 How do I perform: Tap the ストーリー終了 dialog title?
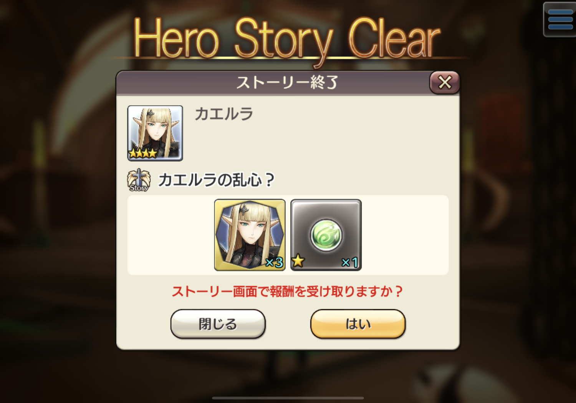[x=287, y=82]
